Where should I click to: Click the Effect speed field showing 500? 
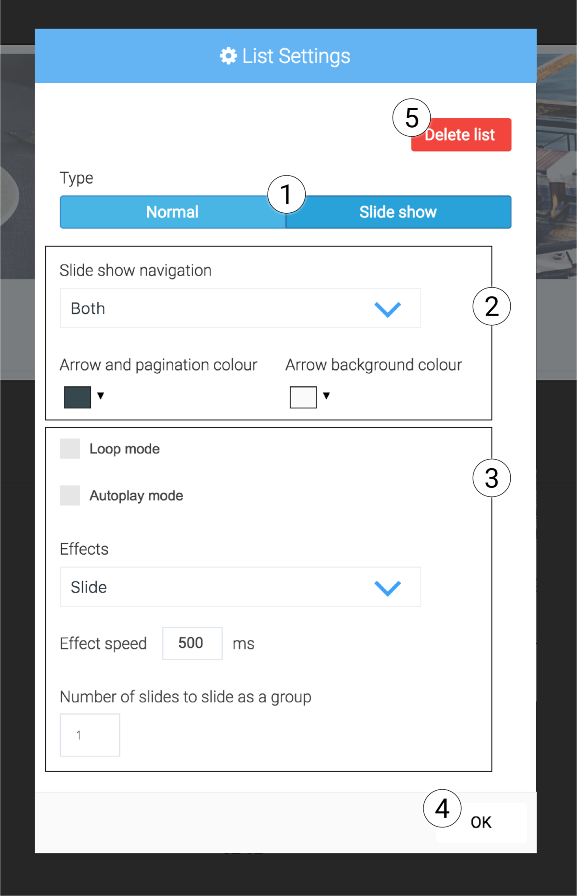coord(192,643)
